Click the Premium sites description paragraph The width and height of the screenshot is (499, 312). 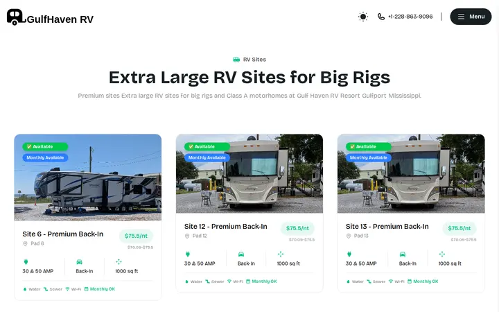pyautogui.click(x=249, y=96)
